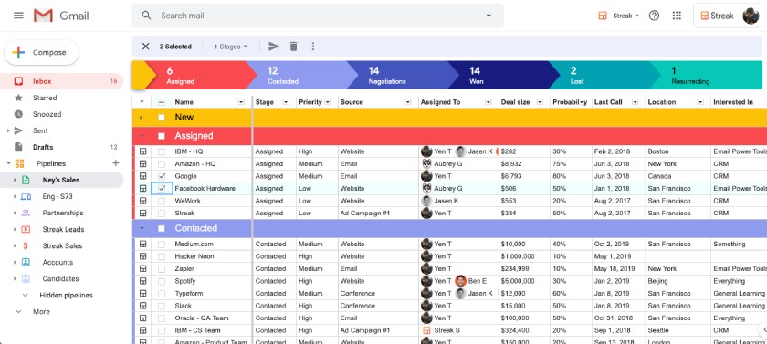Screen dimensions: 767x344
Task: Open the three-dot more options menu
Action: (x=313, y=47)
